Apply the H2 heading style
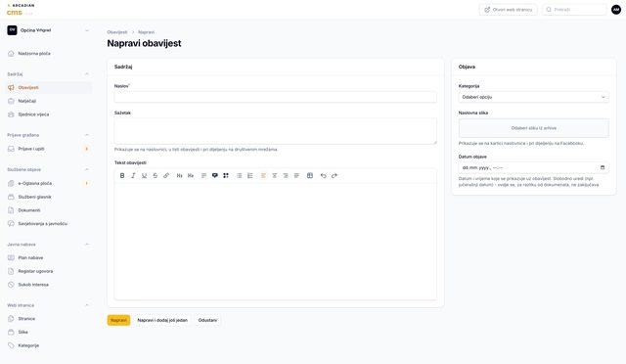The height and width of the screenshot is (364, 626). point(180,175)
